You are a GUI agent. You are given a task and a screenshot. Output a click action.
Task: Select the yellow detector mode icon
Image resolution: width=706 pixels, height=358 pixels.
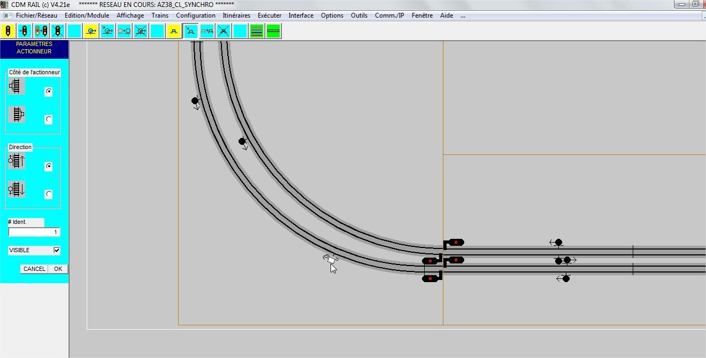[91, 31]
